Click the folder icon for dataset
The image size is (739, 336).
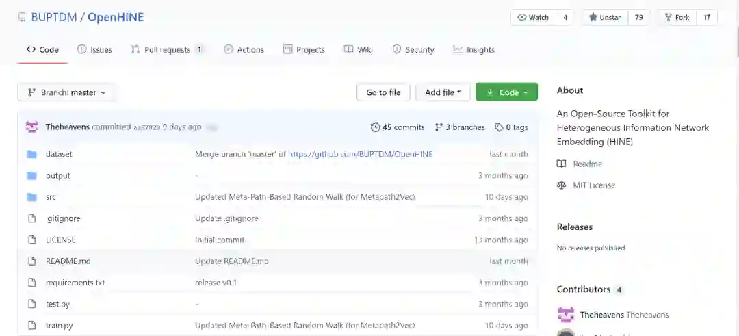pos(31,154)
